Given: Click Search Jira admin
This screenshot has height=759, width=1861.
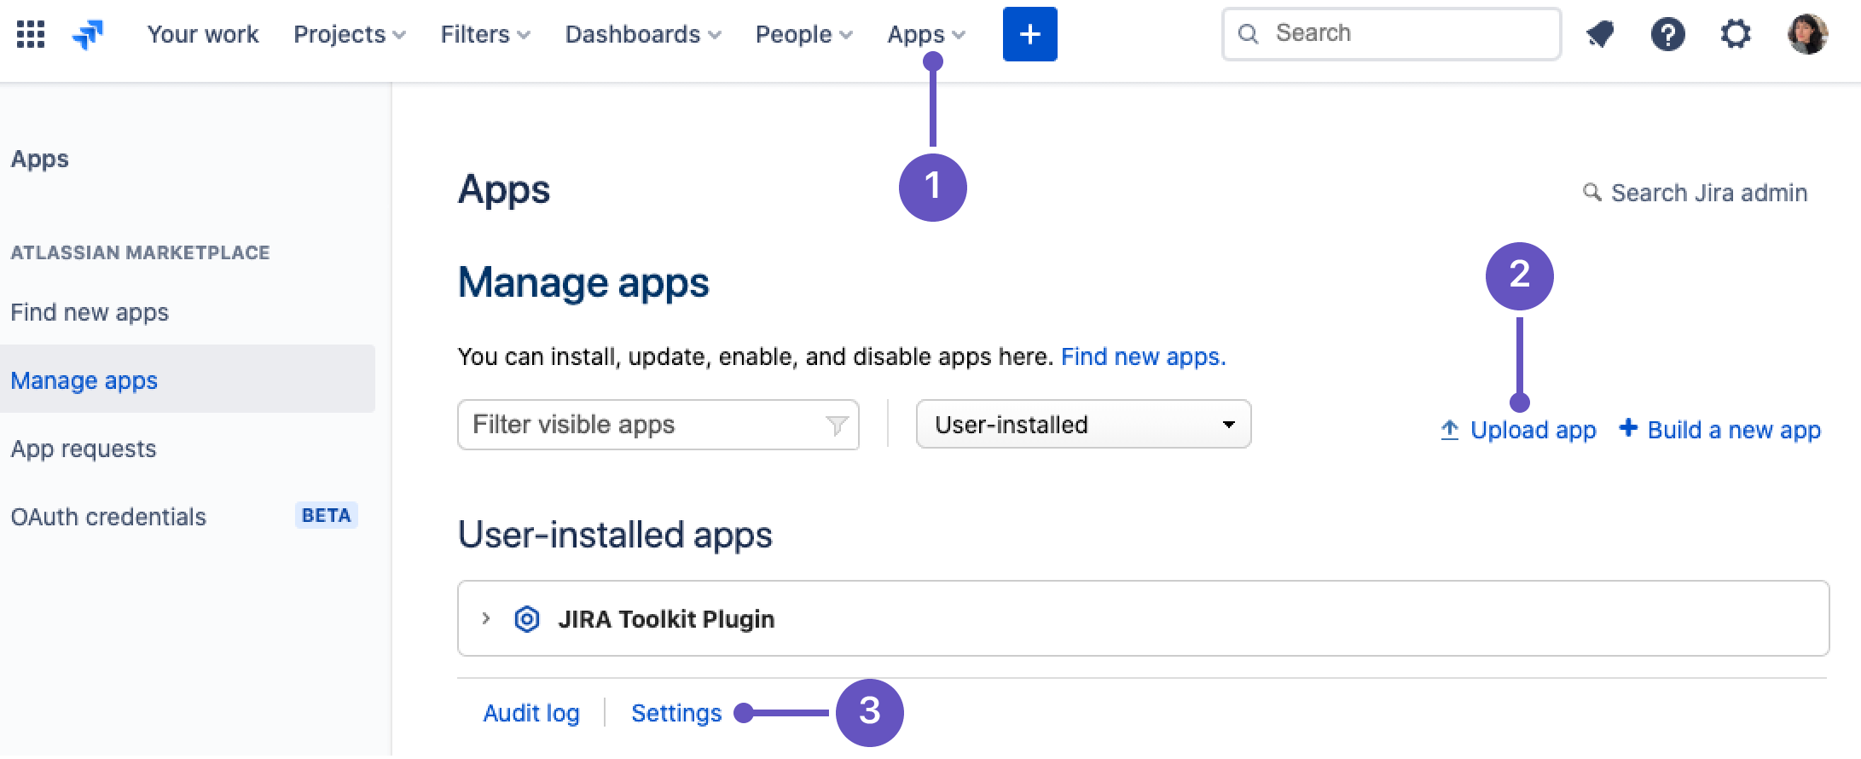Looking at the screenshot, I should 1708,193.
